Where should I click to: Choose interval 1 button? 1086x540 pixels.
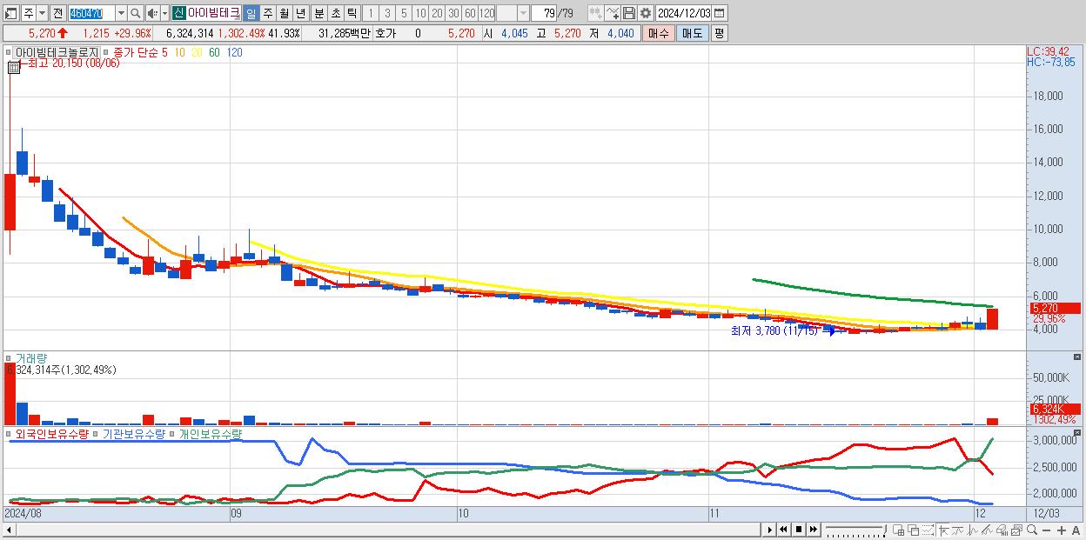(x=371, y=14)
